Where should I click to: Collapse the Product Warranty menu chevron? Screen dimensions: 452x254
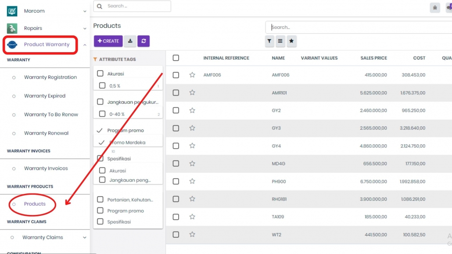85,45
